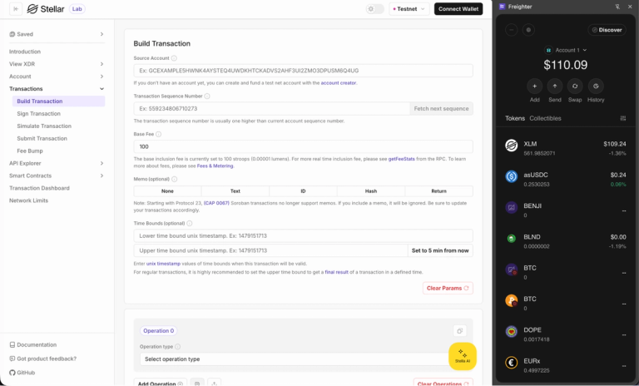Viewport: 639px width, 386px height.
Task: Select Build Transaction in sidebar
Action: 59,101
